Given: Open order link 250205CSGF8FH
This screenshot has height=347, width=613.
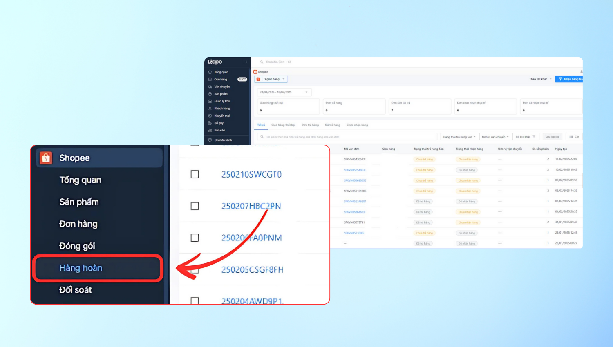Looking at the screenshot, I should (x=252, y=269).
